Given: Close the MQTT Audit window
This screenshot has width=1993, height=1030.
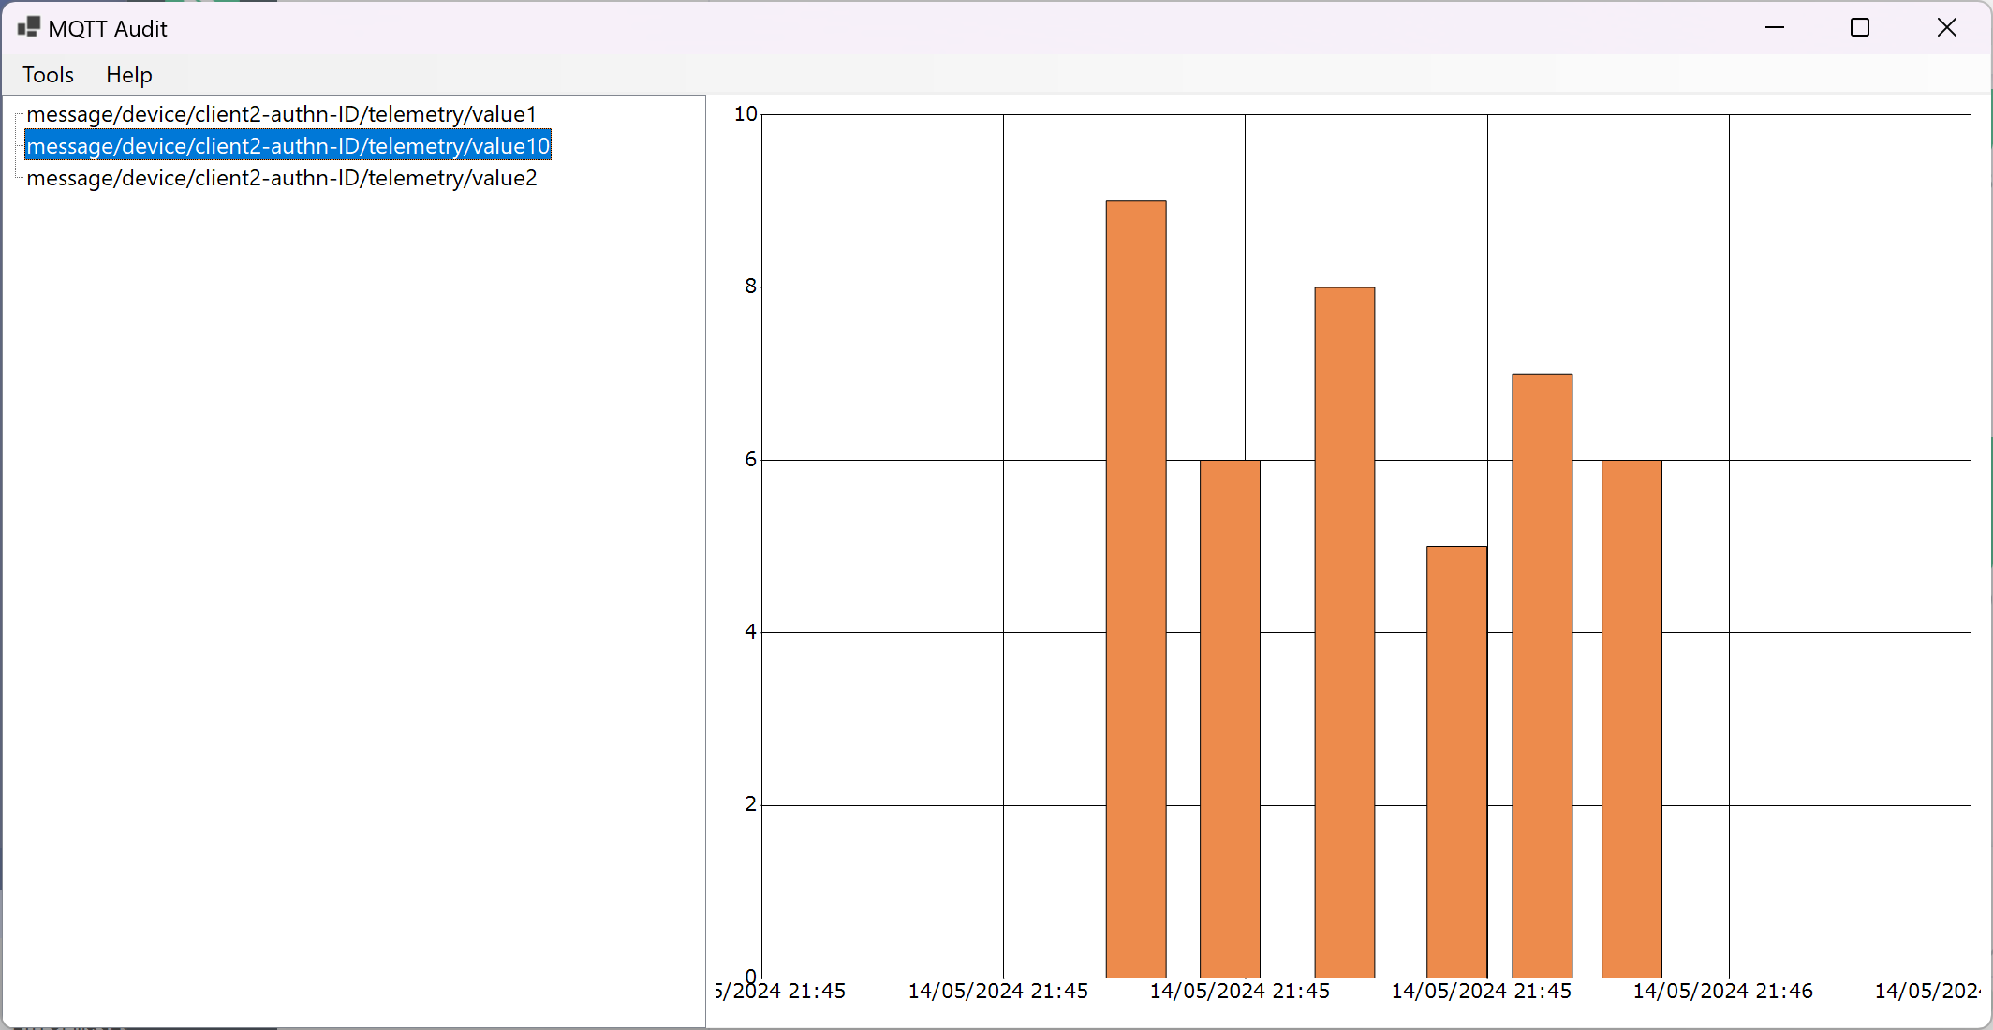Looking at the screenshot, I should [1946, 27].
